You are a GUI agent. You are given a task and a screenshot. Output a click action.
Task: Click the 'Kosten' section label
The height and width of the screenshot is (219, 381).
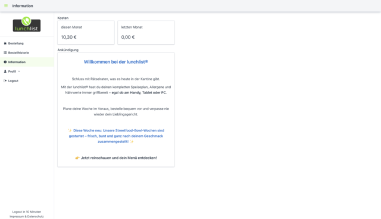point(63,18)
